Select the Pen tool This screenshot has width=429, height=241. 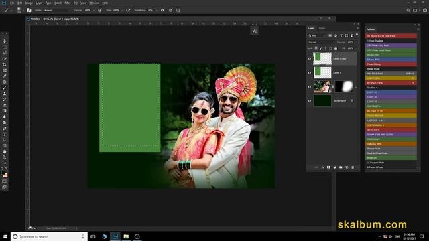[5, 129]
